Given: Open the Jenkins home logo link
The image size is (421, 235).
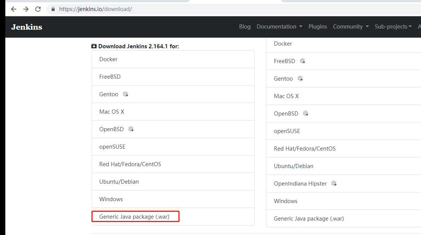Looking at the screenshot, I should 27,27.
